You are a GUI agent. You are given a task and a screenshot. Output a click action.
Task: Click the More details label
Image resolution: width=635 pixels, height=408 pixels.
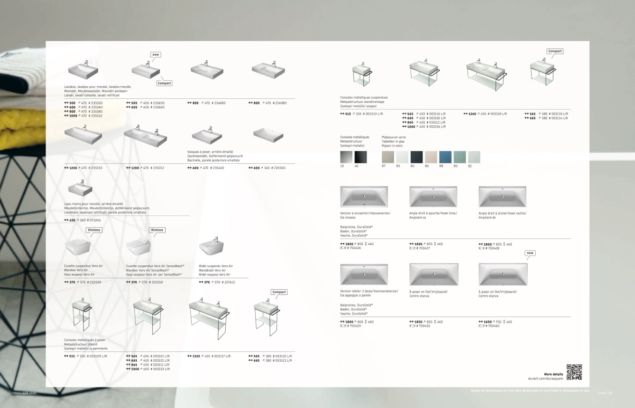(x=553, y=374)
